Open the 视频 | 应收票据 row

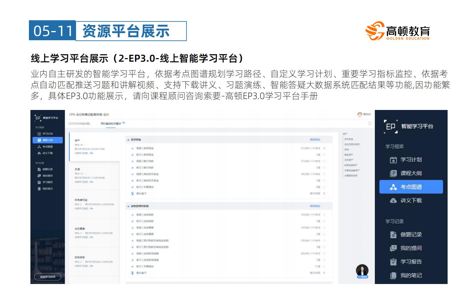229,228
